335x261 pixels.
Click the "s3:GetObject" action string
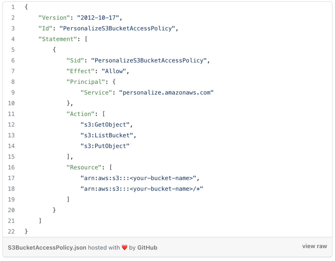click(x=105, y=124)
